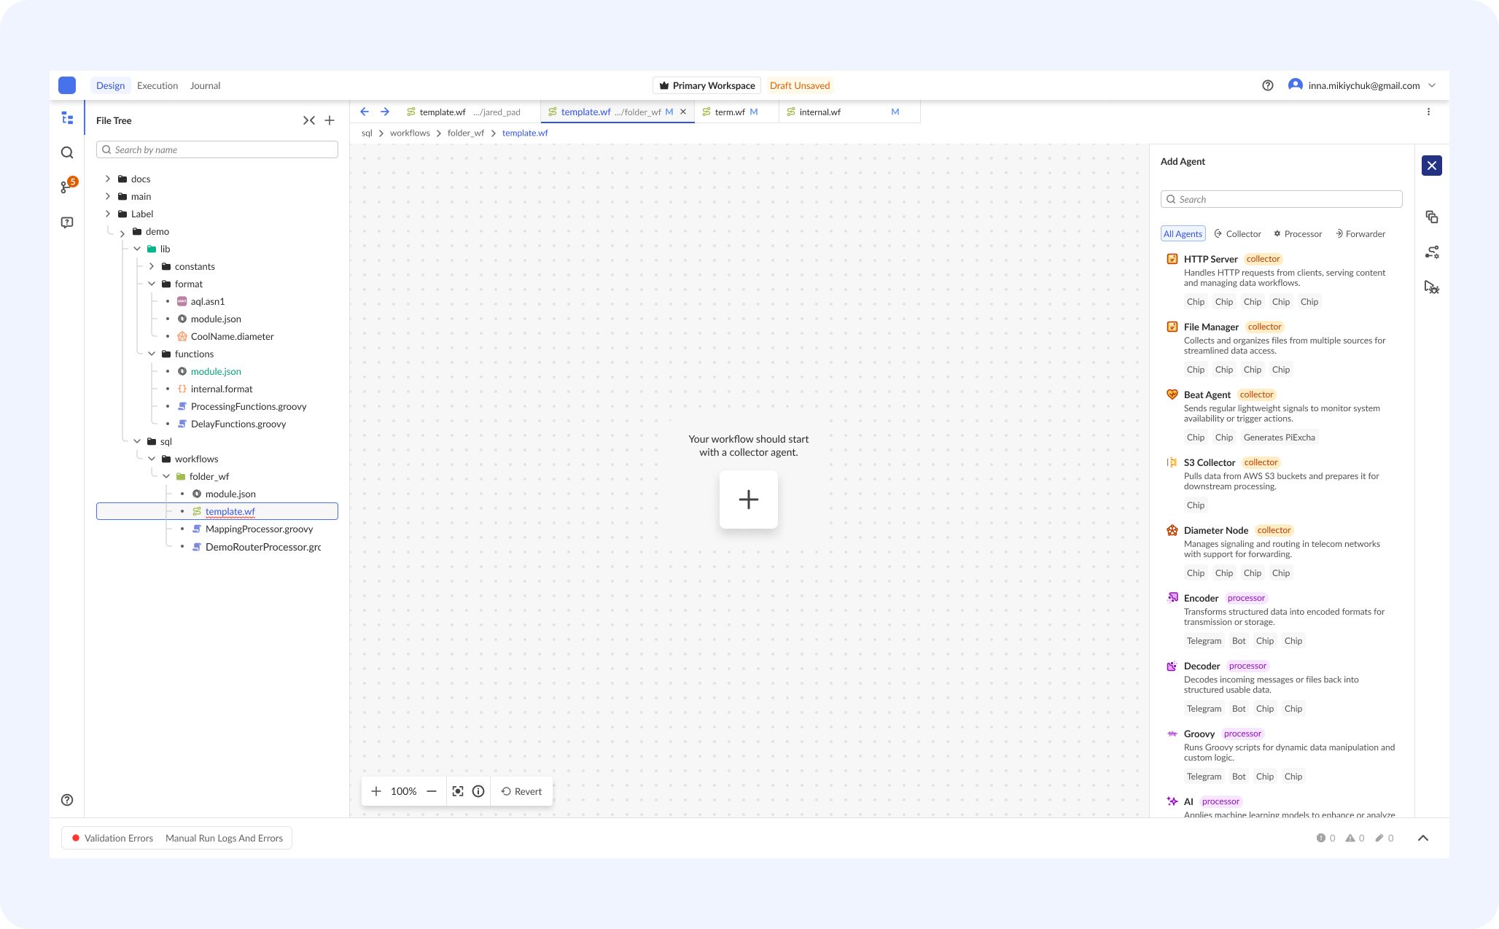Click the Add Agent search field
Viewport: 1499px width, 929px height.
[x=1281, y=199]
